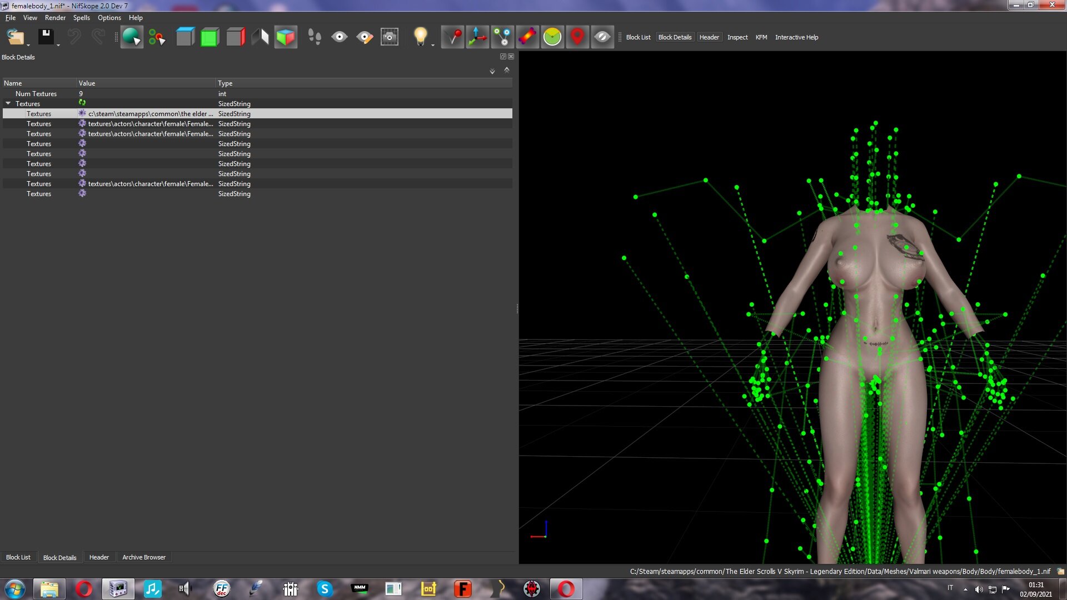Collapse the Textures tree node
1067x600 pixels.
click(x=8, y=103)
